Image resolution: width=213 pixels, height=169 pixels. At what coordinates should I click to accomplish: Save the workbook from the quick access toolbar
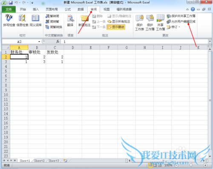pyautogui.click(x=11, y=3)
